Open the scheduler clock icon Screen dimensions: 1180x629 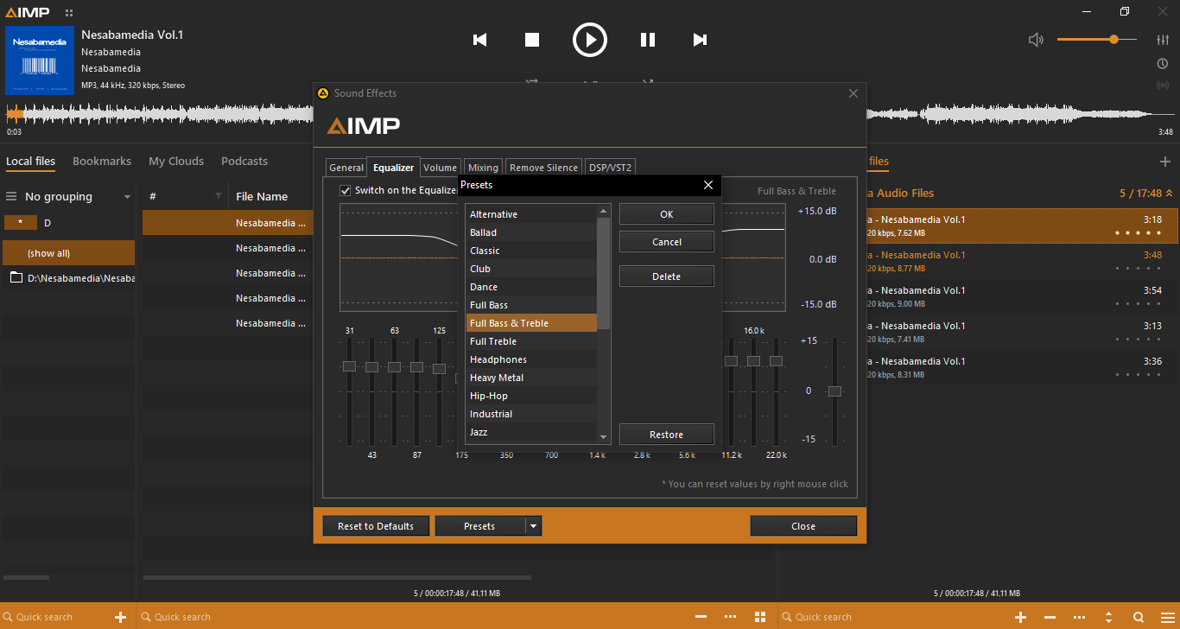(x=1163, y=64)
